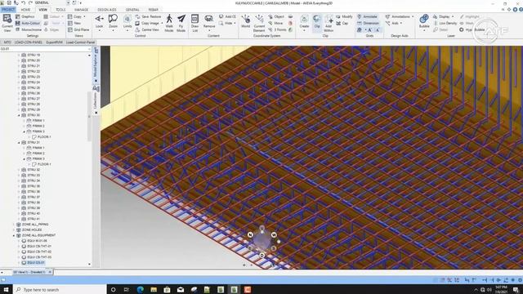Click the model explorer search field

(x=45, y=49)
